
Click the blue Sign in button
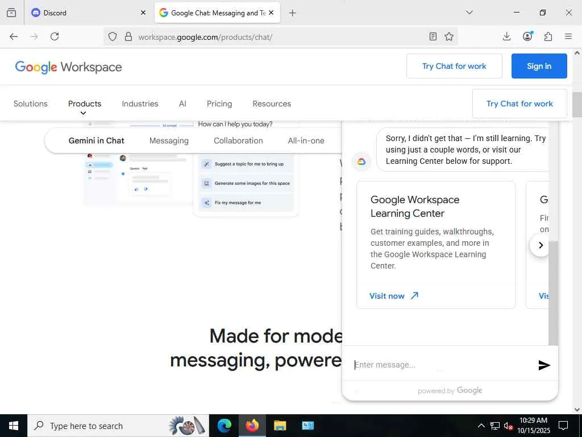coord(539,66)
